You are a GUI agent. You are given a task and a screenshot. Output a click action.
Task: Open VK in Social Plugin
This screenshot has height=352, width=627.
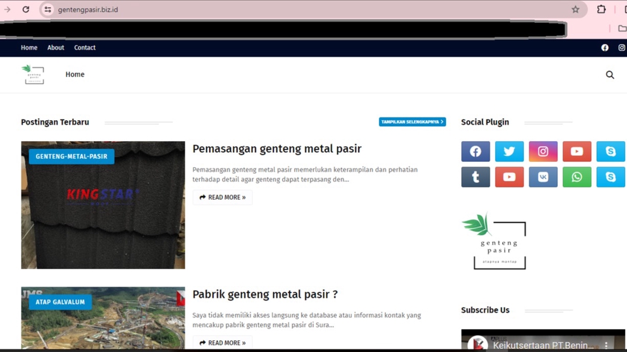543,177
